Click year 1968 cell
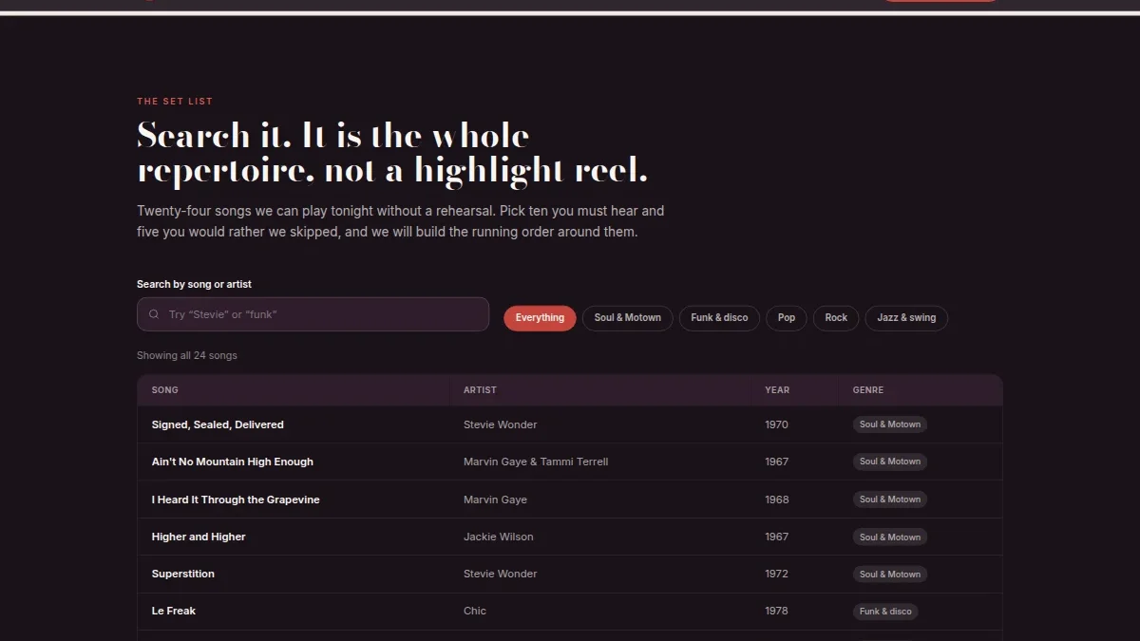The image size is (1140, 641). coord(777,500)
